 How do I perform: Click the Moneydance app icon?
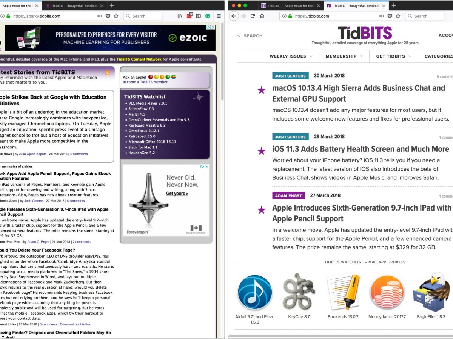[387, 293]
